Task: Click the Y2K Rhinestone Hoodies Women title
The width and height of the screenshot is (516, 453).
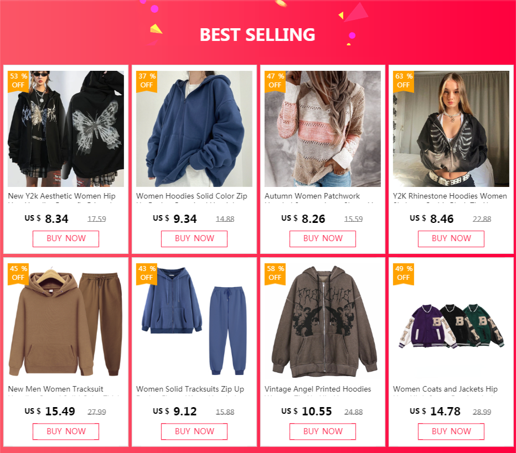Action: [x=450, y=196]
